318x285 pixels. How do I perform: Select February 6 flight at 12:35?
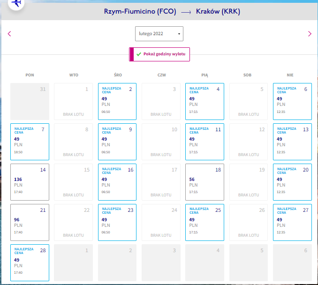pyautogui.click(x=292, y=101)
